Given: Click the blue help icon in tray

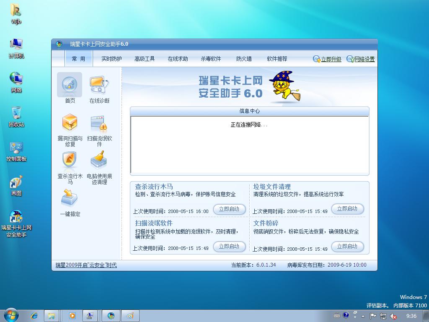Looking at the screenshot, I should 346,315.
